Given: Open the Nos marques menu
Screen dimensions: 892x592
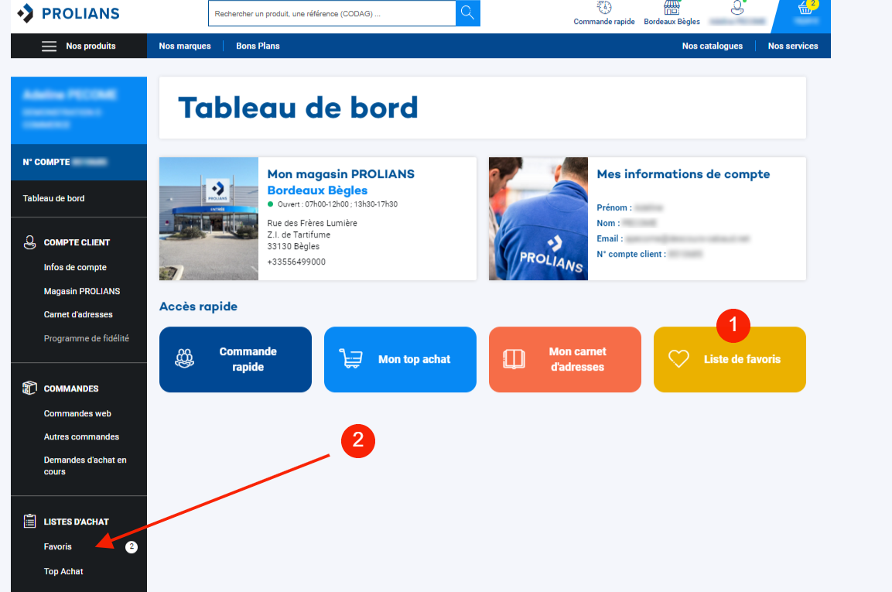Looking at the screenshot, I should [185, 46].
